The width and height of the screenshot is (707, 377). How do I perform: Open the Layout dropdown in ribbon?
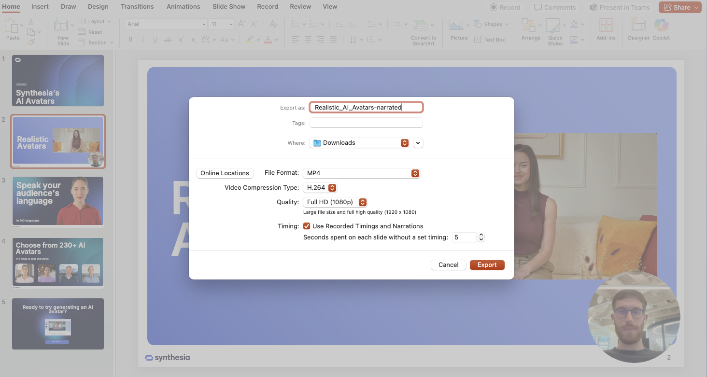(x=94, y=21)
